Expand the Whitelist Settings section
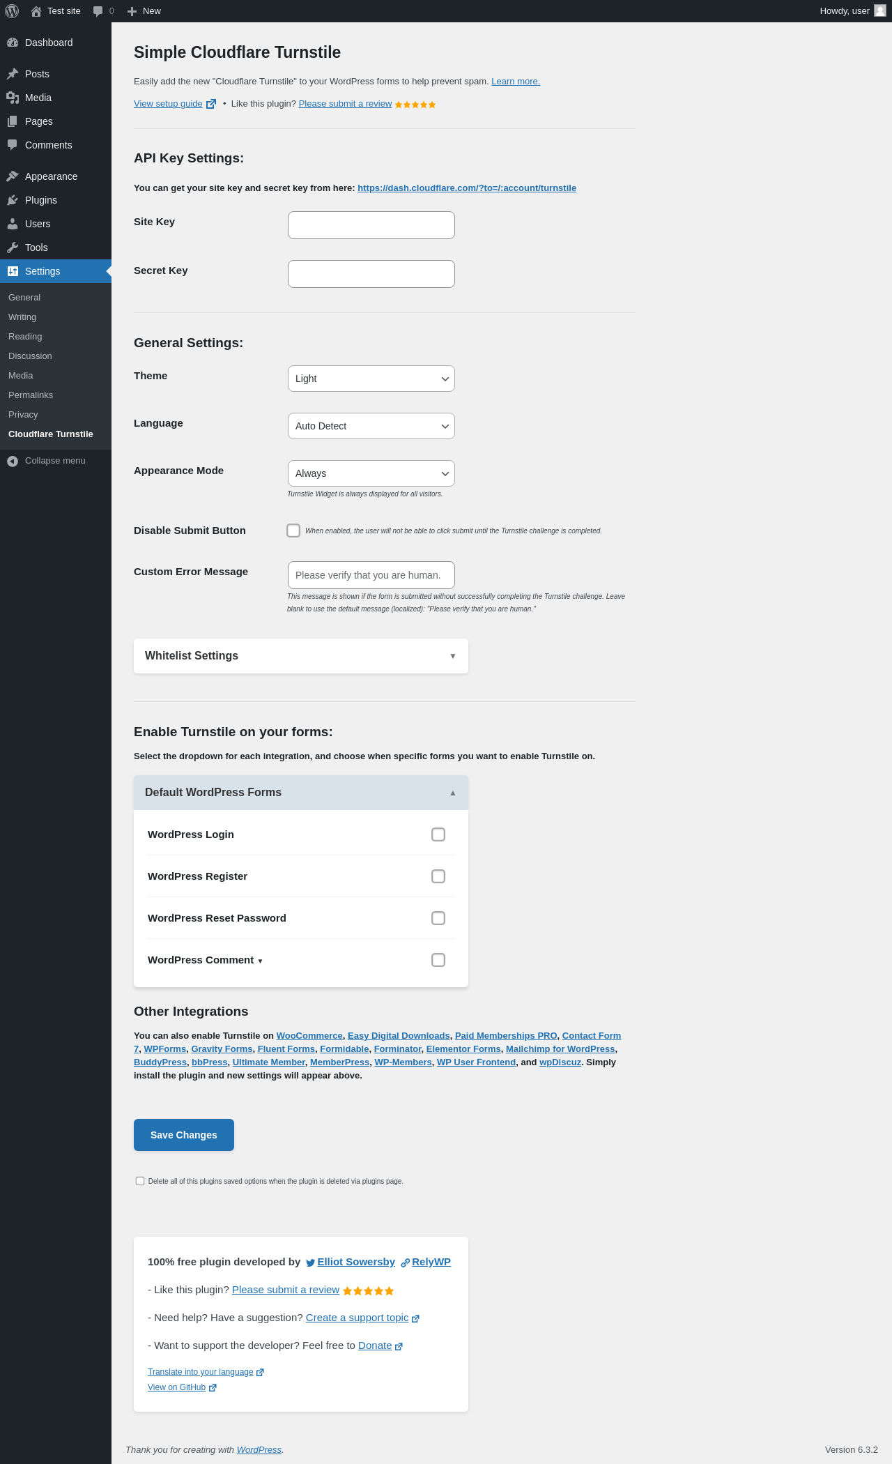892x1464 pixels. (x=300, y=656)
